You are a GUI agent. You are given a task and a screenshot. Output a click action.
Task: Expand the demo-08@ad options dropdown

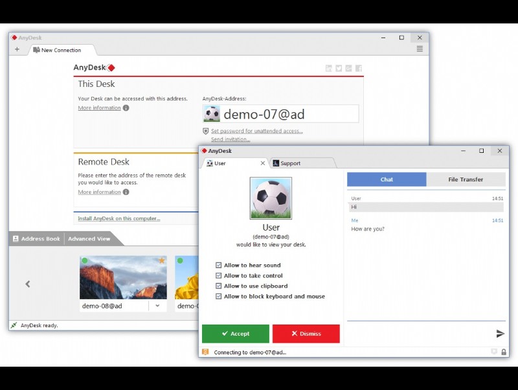click(157, 305)
